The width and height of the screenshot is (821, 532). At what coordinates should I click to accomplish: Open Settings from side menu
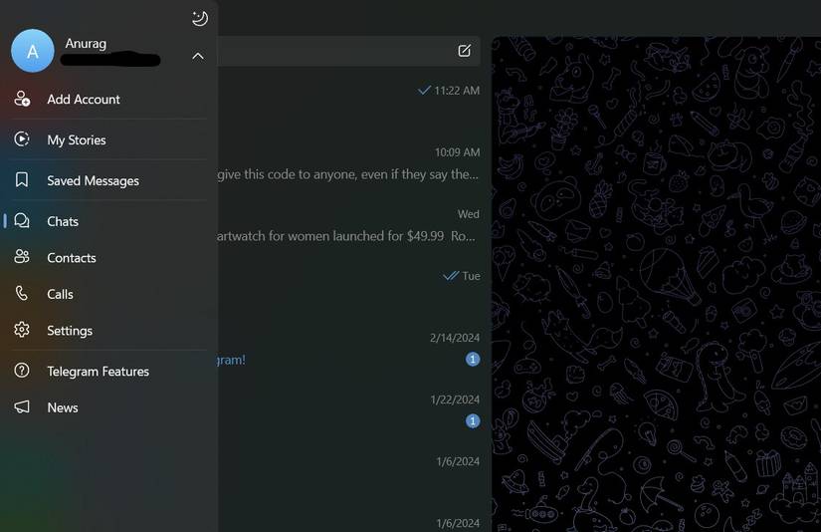(x=108, y=330)
